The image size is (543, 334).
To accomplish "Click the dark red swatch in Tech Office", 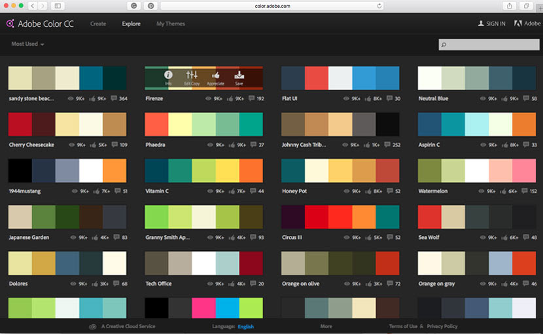I will click(x=251, y=263).
